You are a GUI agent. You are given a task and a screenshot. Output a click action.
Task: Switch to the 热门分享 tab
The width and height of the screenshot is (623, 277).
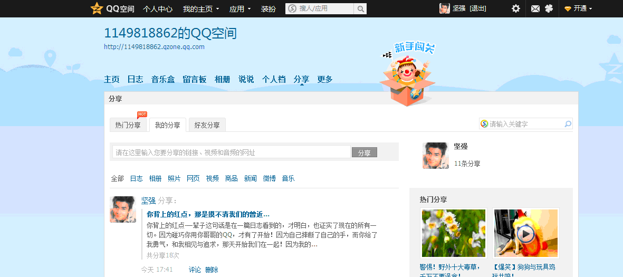[128, 125]
